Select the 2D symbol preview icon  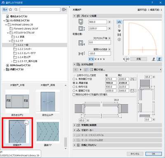coord(119,22)
